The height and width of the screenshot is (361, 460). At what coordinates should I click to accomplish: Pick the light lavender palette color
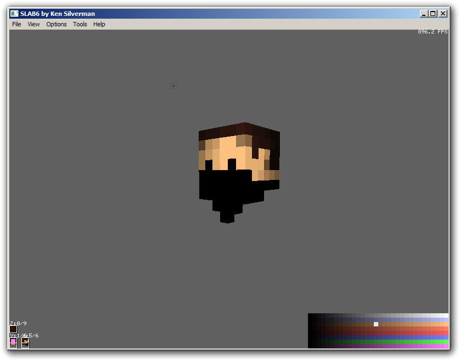(x=446, y=320)
